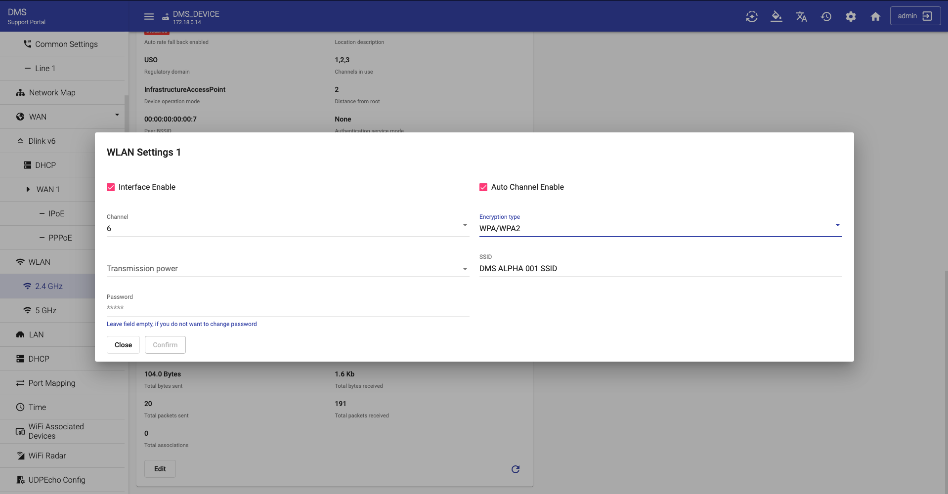Select 5 GHz in the sidebar
The height and width of the screenshot is (494, 948).
click(45, 311)
